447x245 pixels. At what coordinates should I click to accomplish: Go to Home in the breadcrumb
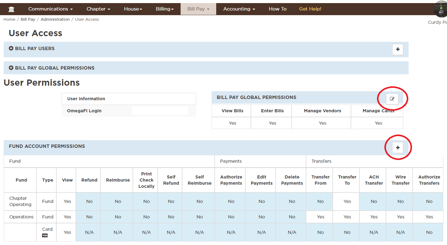[9, 19]
